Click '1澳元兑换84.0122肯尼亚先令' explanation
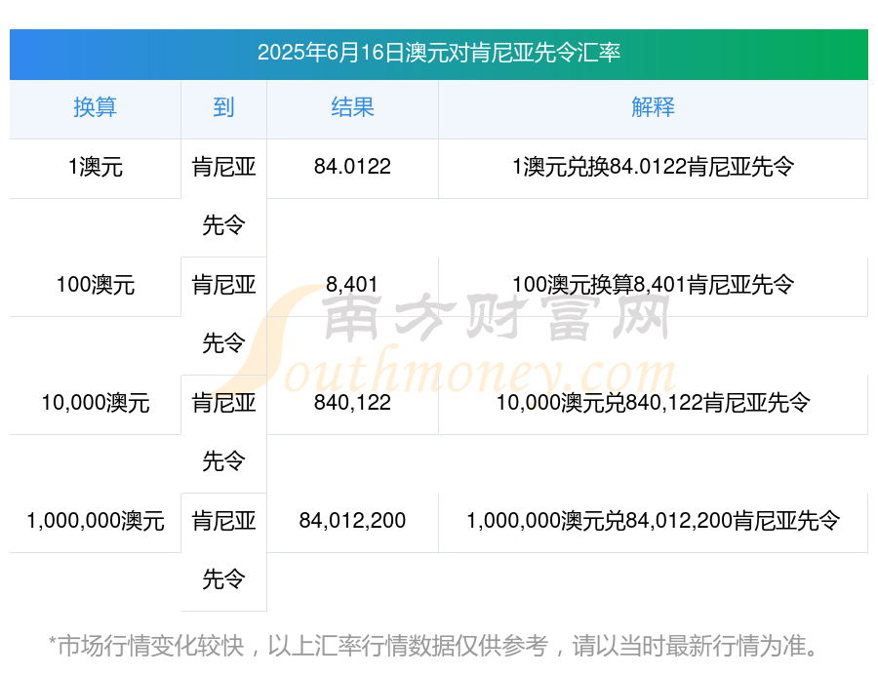 [653, 167]
